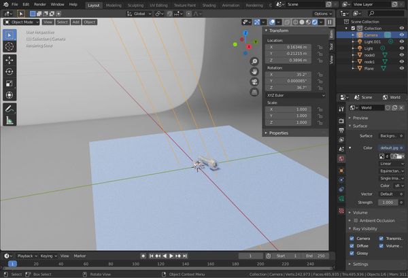
Task: Hide Light.001 with its eye icon
Action: pyautogui.click(x=402, y=41)
